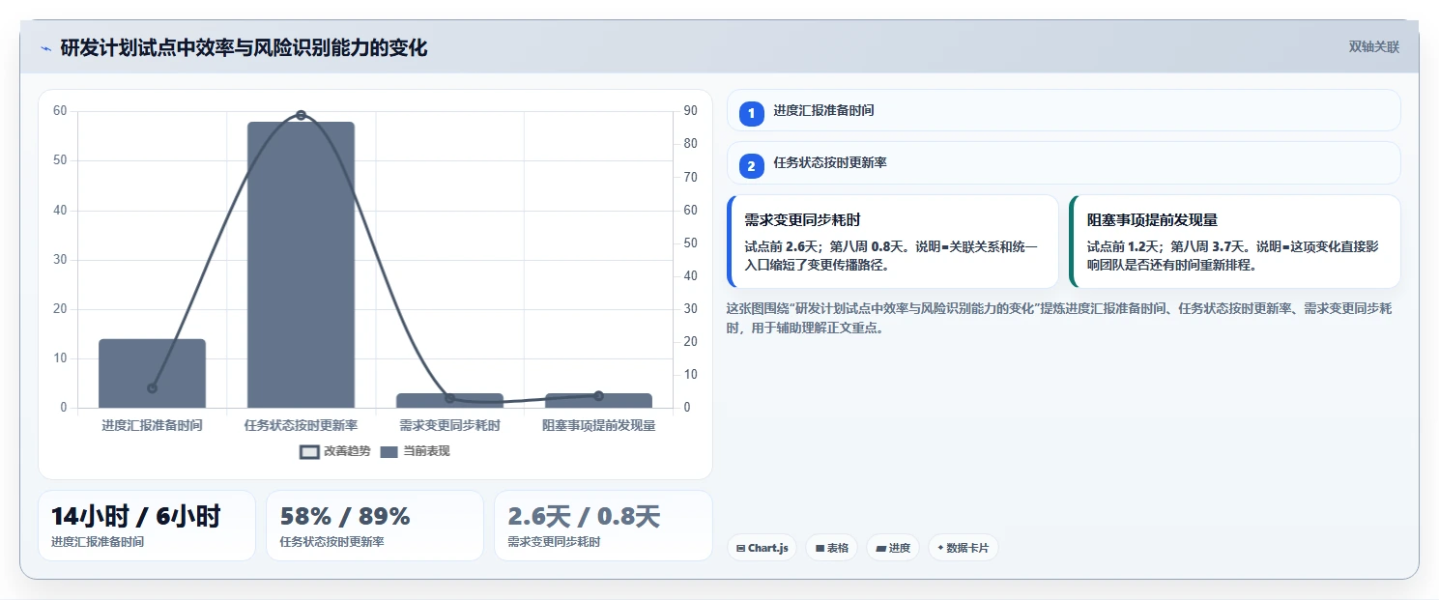The height and width of the screenshot is (600, 1439).
Task: Click the trend line point over 进度汇报准备时间
Action: pos(152,388)
